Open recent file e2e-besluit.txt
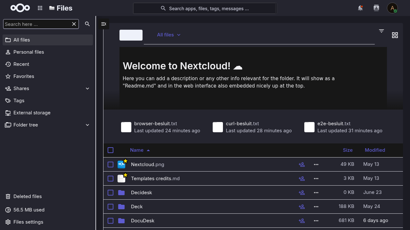The height and width of the screenshot is (230, 410). point(344,127)
